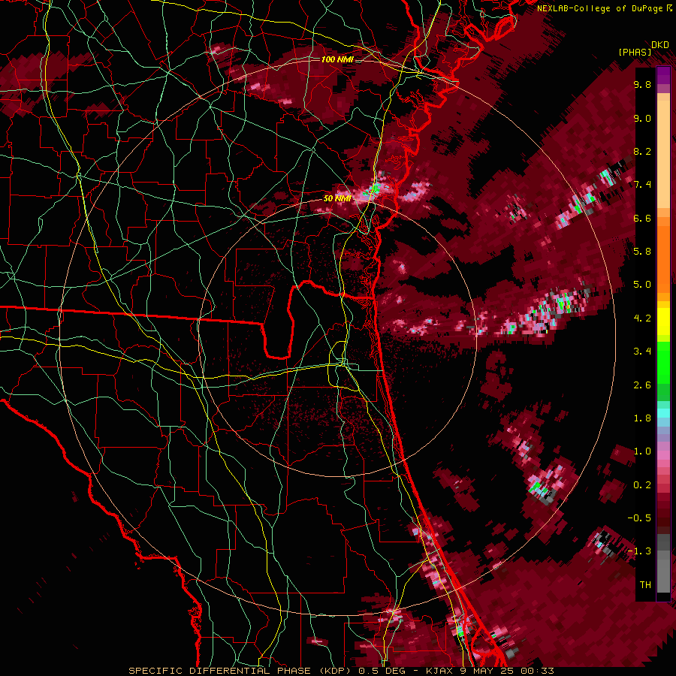
Task: Click the 0.2 scale value
Action: pos(642,485)
